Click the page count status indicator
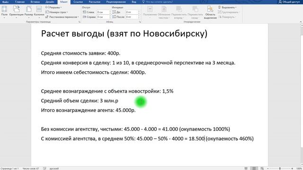303x170 pixels. tap(9, 169)
